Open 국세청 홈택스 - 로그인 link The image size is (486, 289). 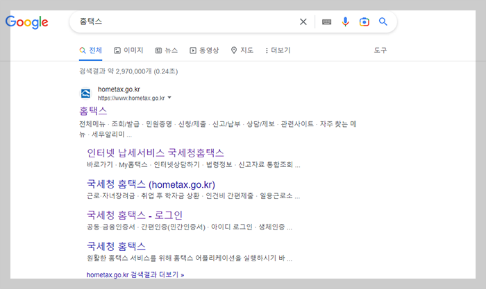coord(135,215)
